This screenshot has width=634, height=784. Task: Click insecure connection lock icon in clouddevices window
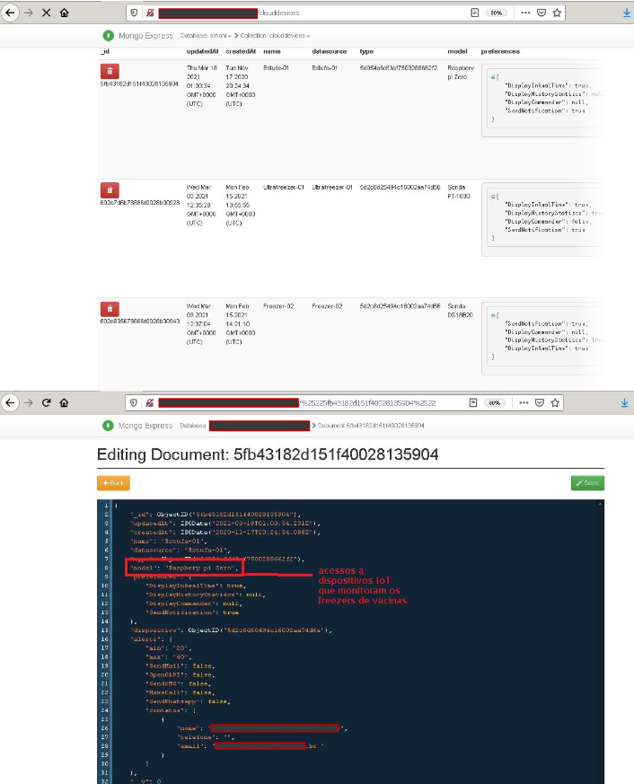(149, 13)
